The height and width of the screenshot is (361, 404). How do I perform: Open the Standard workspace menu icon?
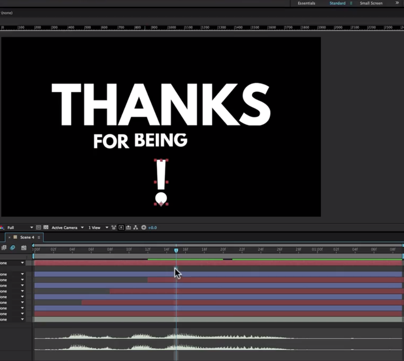click(351, 3)
